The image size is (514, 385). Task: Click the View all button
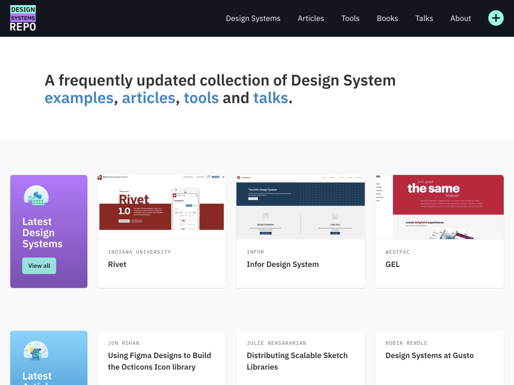pos(39,266)
